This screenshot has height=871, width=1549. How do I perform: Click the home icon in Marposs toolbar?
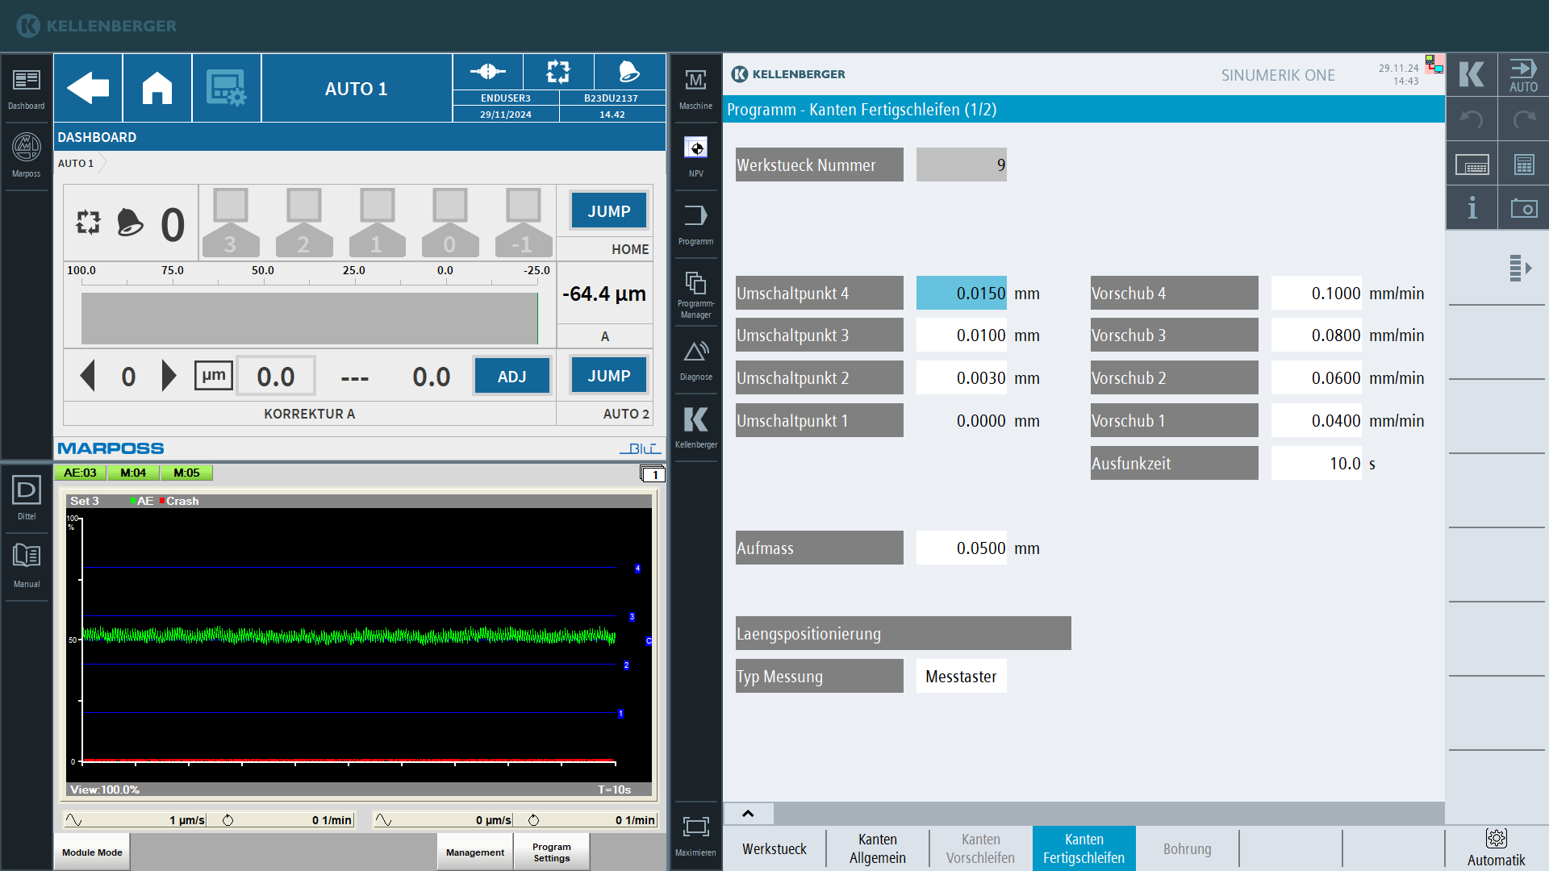point(157,88)
